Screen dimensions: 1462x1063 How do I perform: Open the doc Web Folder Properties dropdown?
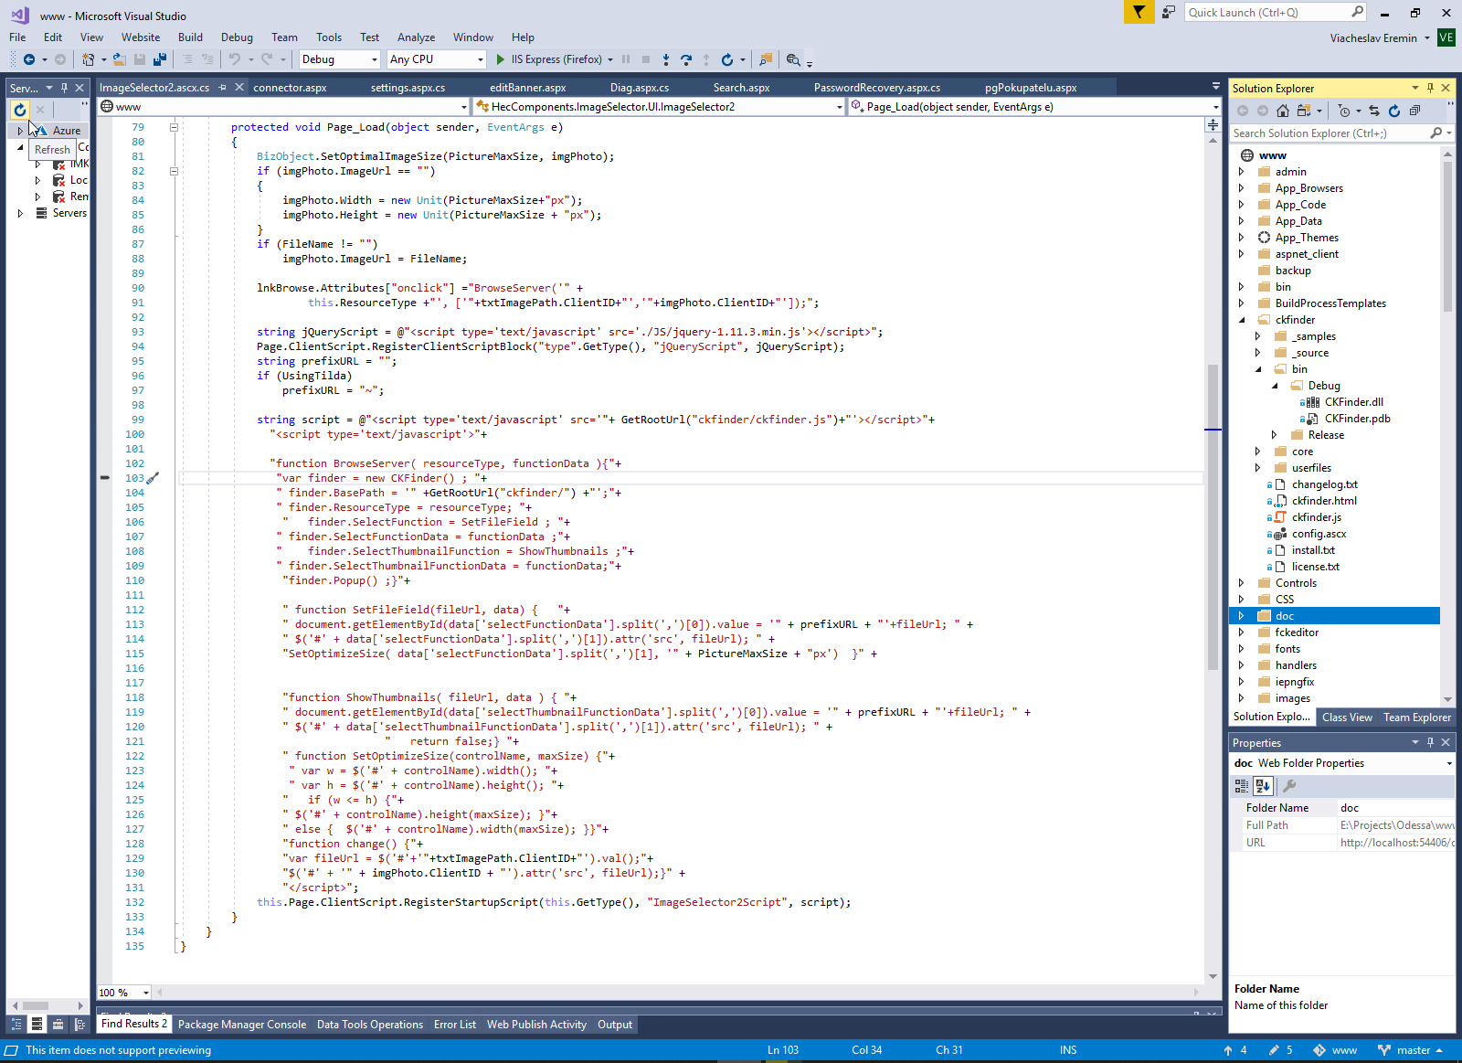point(1449,763)
